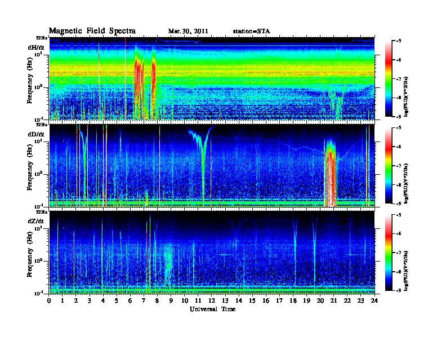Click the "station=STA" label
Screen dimensions: 446x345
[251, 31]
